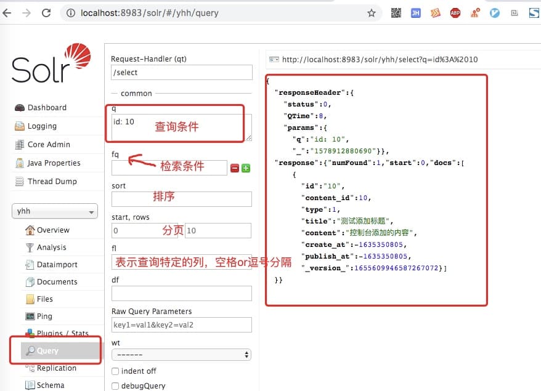Open the select query URL link

380,60
